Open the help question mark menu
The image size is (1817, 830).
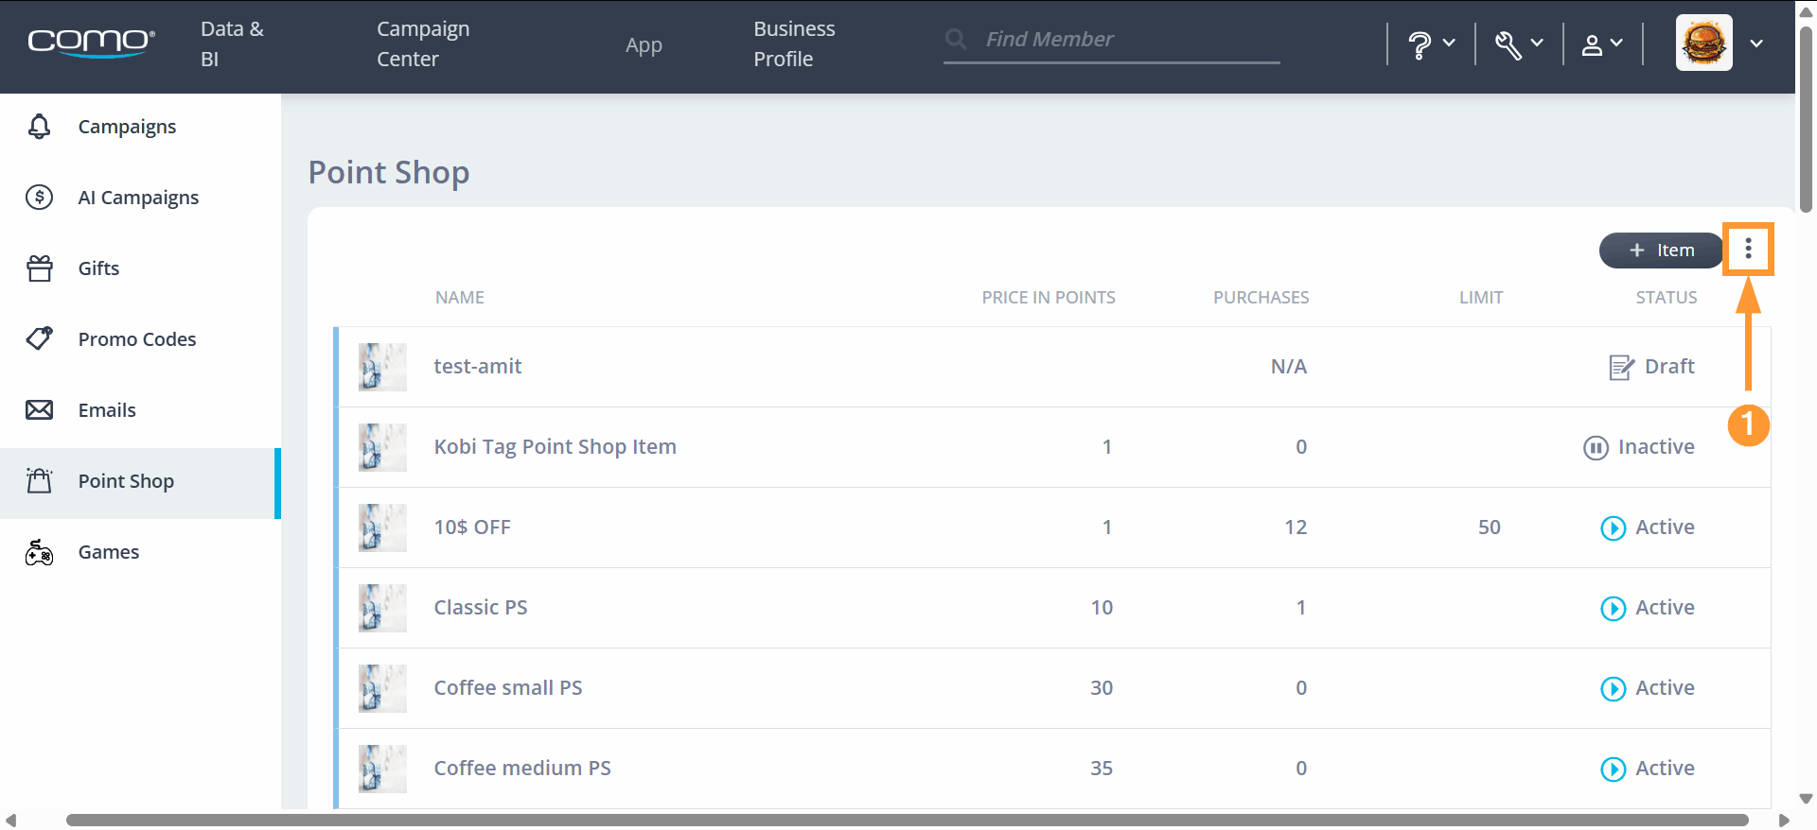click(1431, 43)
